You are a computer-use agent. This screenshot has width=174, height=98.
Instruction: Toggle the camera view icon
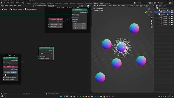pos(151,24)
